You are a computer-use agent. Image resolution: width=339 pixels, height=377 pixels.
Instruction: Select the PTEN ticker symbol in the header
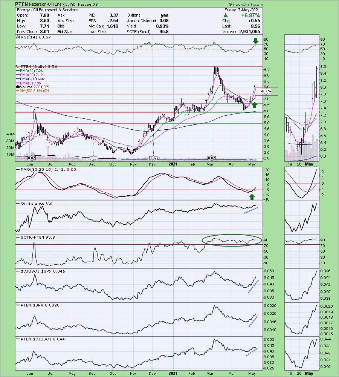pyautogui.click(x=21, y=4)
